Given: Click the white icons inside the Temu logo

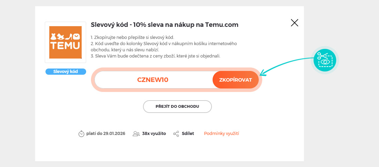Looking at the screenshot, I should click(x=65, y=36).
